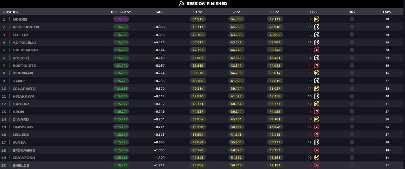The width and height of the screenshot is (405, 169).
Task: Open the S2 column dropdown
Action: (x=239, y=12)
